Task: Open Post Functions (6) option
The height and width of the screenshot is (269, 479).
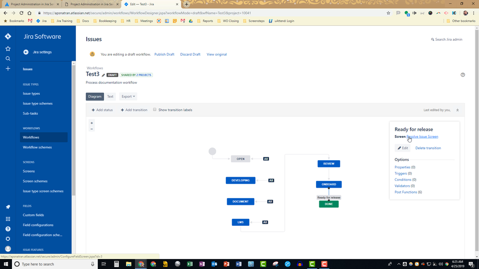Action: pyautogui.click(x=408, y=192)
